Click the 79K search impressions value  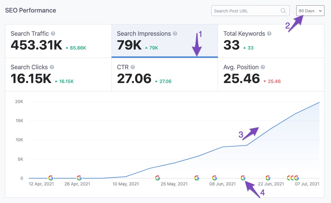129,45
